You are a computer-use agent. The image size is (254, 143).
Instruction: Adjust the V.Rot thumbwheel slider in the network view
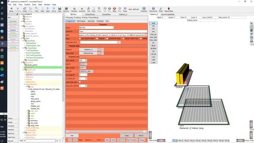[150, 135]
